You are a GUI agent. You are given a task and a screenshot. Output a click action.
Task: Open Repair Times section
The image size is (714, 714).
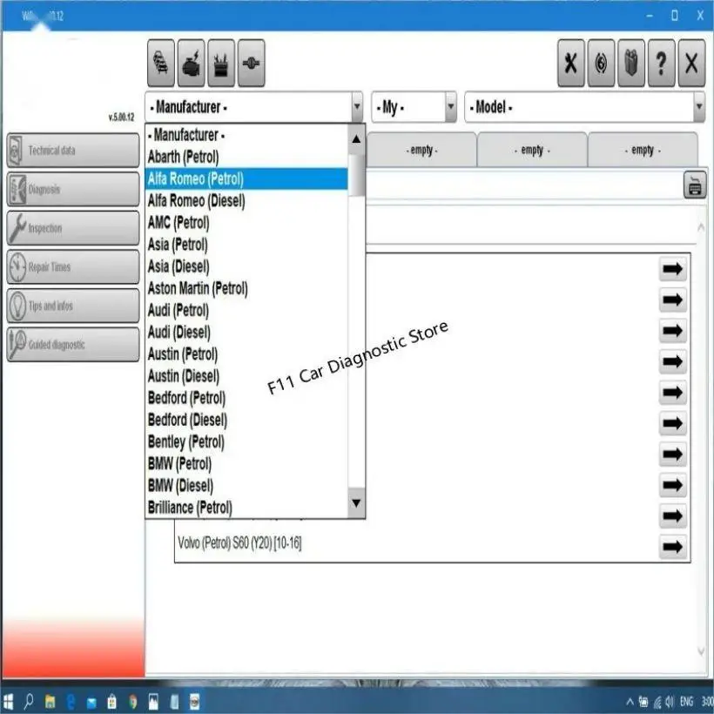pyautogui.click(x=73, y=266)
